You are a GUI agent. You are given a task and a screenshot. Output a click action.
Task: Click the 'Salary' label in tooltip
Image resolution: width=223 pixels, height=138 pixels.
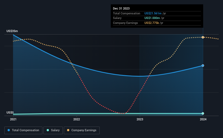pyautogui.click(x=117, y=18)
